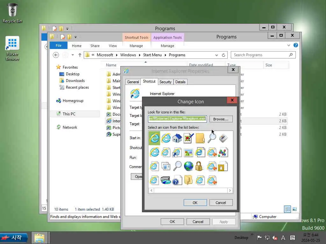The image size is (326, 244).
Task: Click Cancel in Change Icon dialog
Action: [x=221, y=202]
